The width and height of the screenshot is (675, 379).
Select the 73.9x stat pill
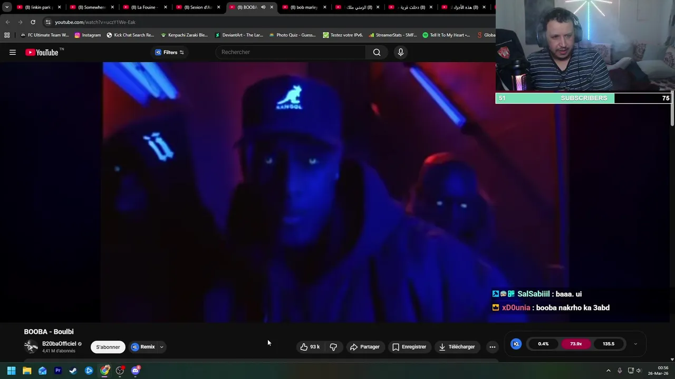coord(576,344)
